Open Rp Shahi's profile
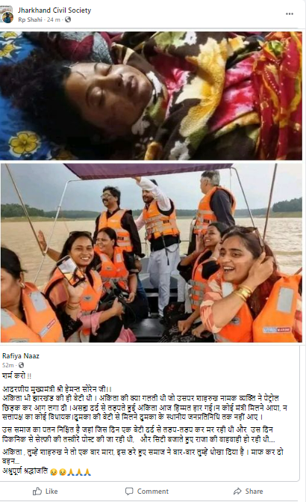Image resolution: width=306 pixels, height=502 pixels. pos(30,19)
